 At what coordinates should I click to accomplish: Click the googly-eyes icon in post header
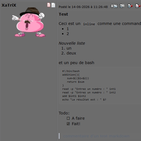(x=122, y=6)
